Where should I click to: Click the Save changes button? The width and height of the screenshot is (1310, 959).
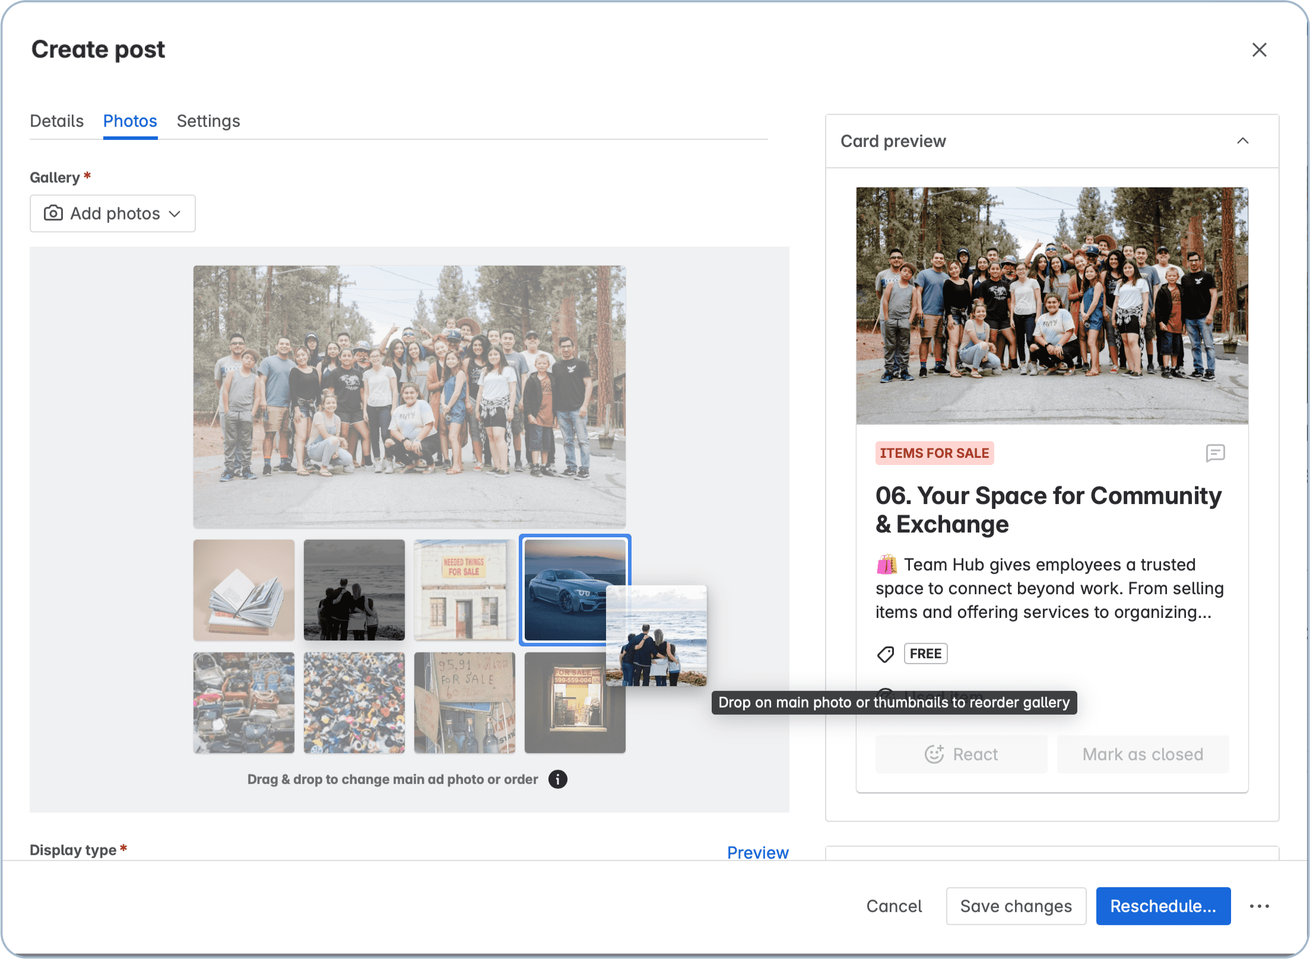1016,906
